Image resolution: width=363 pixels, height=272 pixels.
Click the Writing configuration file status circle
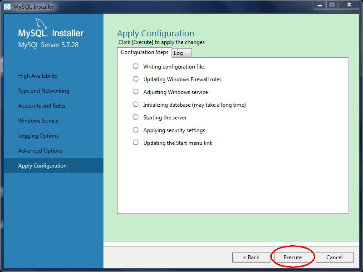pyautogui.click(x=136, y=66)
